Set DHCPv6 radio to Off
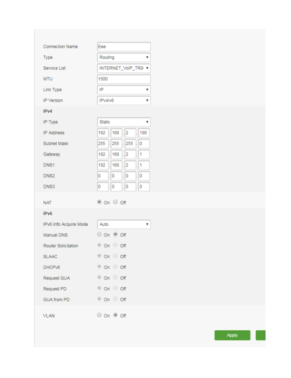Screen dimensions: 291x378 click(x=116, y=267)
